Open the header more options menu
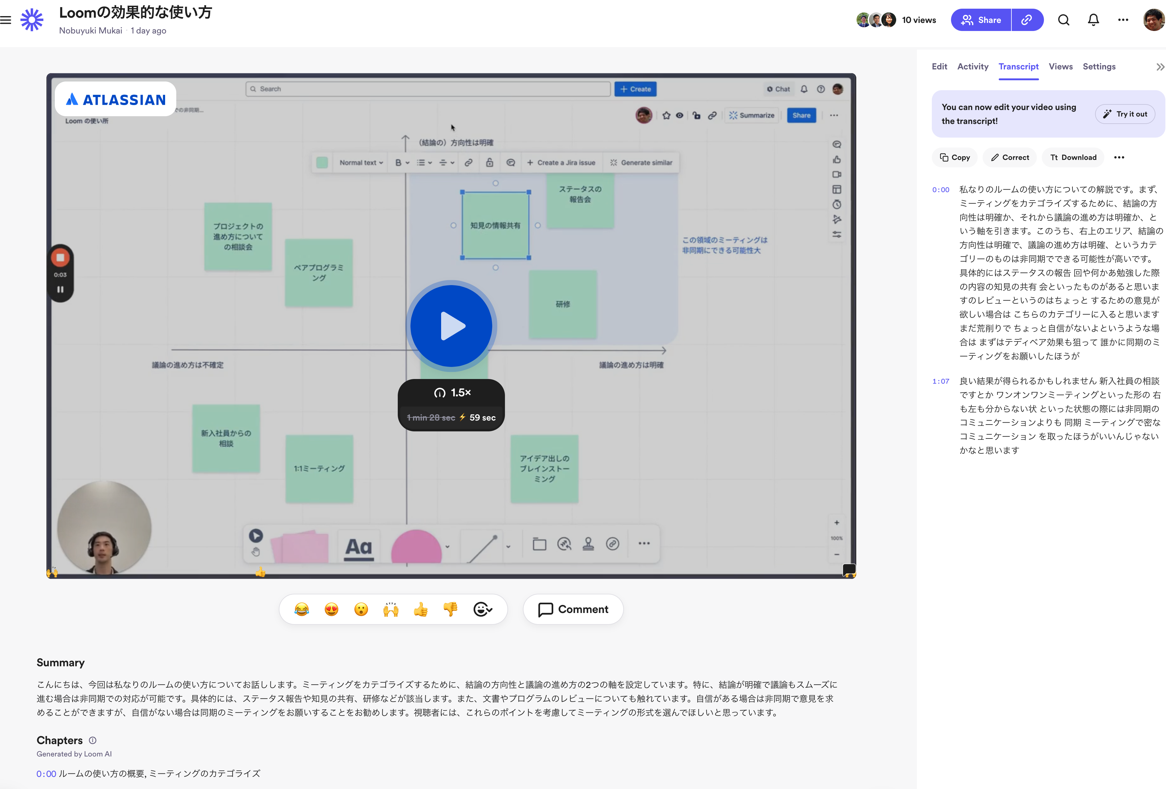Image resolution: width=1166 pixels, height=789 pixels. [x=1123, y=20]
